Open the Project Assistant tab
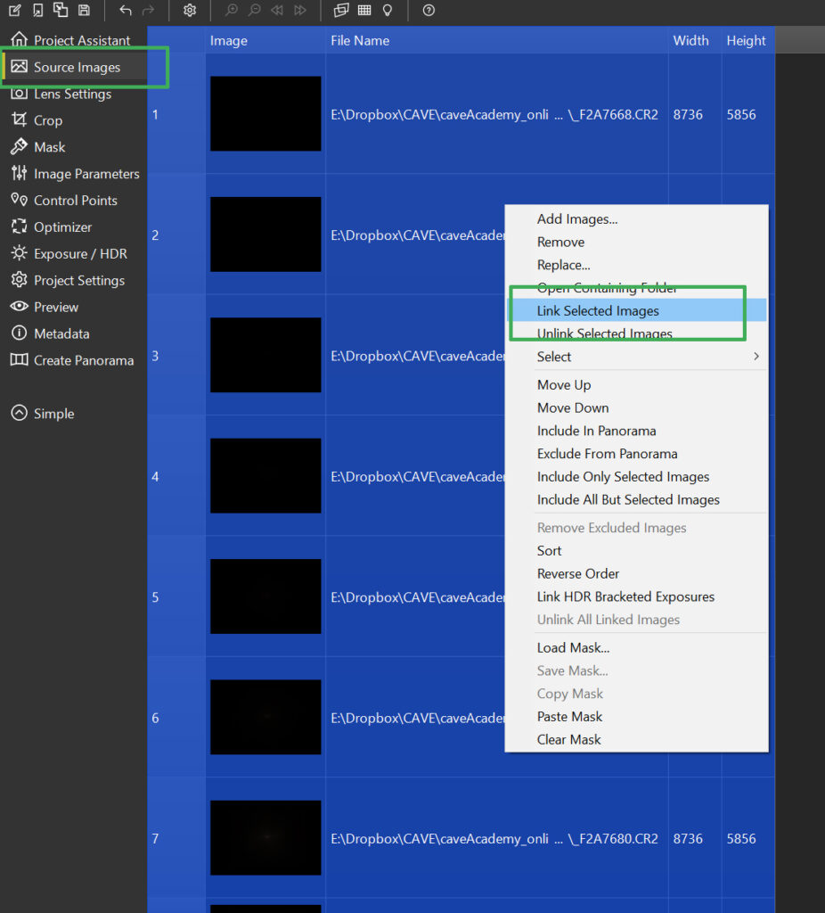 click(x=73, y=40)
